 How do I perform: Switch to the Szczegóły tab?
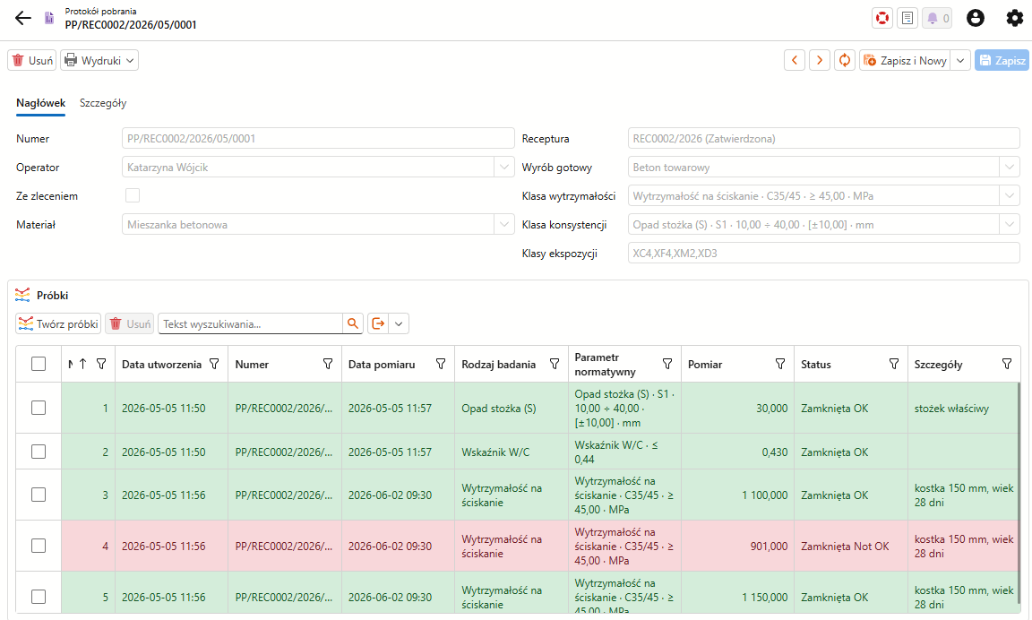pyautogui.click(x=103, y=103)
